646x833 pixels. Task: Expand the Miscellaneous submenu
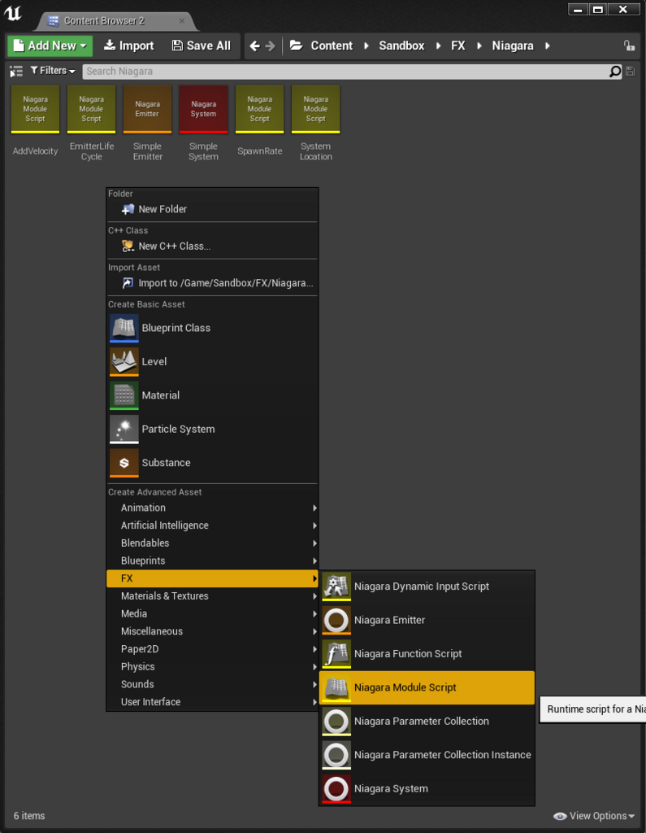pos(212,631)
